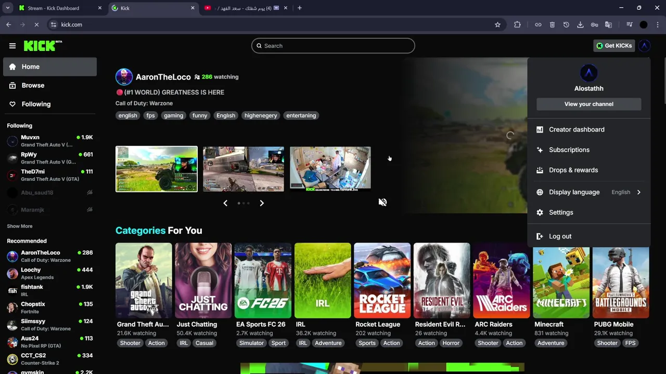Click fishtank avatar in Recommended list

click(12, 290)
